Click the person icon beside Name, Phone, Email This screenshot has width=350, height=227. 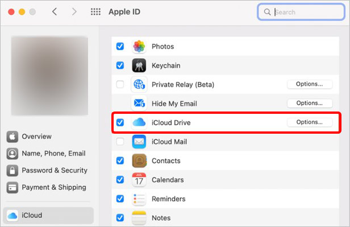13,154
